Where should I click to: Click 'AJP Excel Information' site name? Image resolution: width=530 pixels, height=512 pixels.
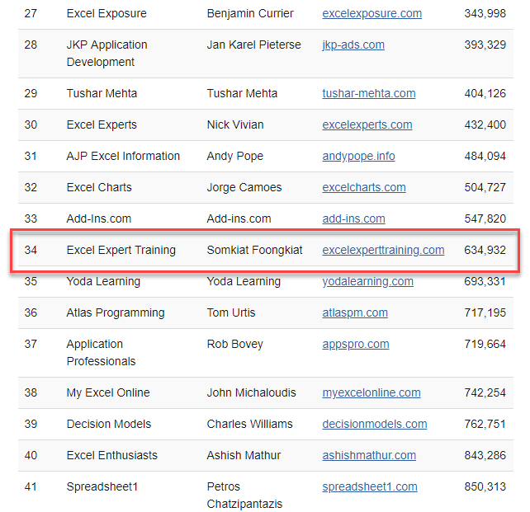click(123, 157)
